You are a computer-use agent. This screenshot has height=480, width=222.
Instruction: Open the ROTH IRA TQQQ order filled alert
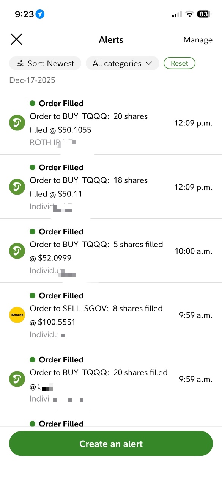111,122
